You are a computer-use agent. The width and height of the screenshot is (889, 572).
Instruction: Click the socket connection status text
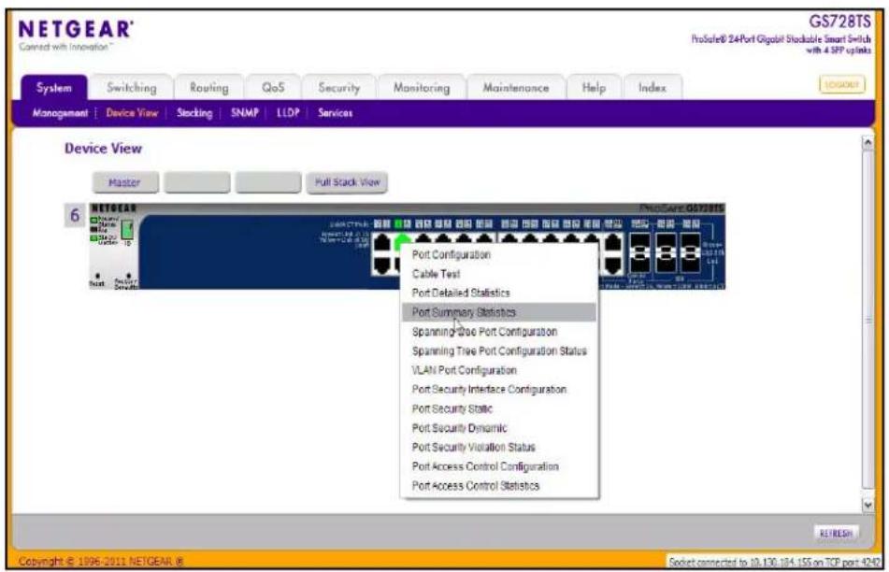click(x=774, y=562)
